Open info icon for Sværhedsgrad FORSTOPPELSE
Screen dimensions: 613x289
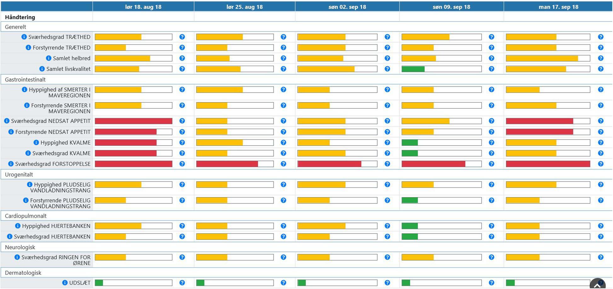(11, 164)
